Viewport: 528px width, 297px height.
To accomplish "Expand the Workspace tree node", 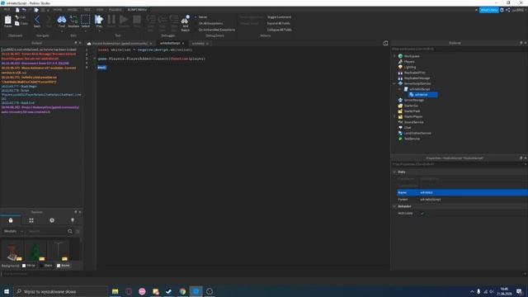I will (x=394, y=56).
